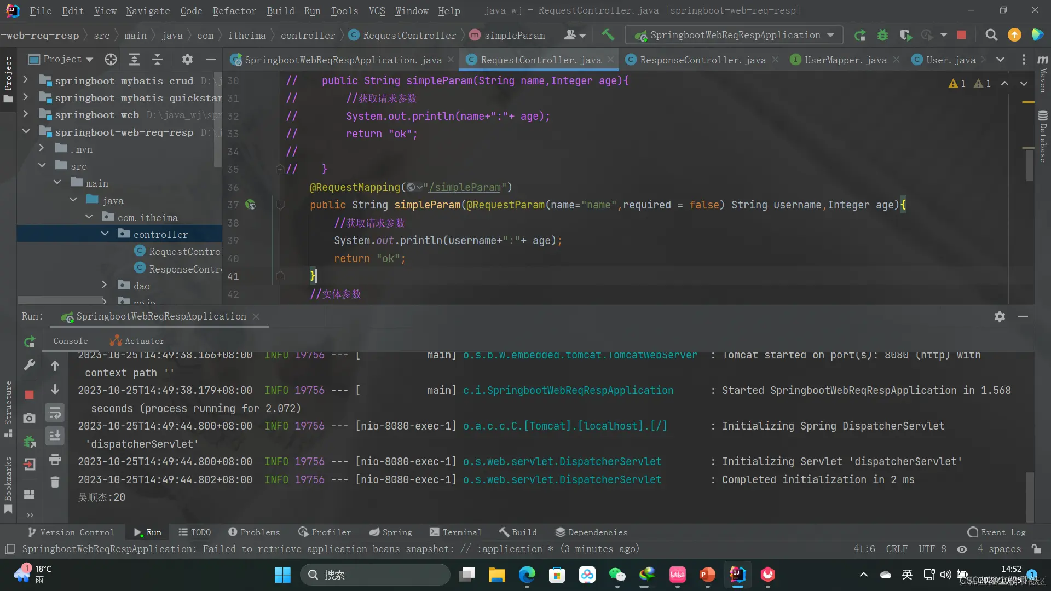
Task: Open the SpringbootWebReqRespApplication run configuration dropdown
Action: 734,35
